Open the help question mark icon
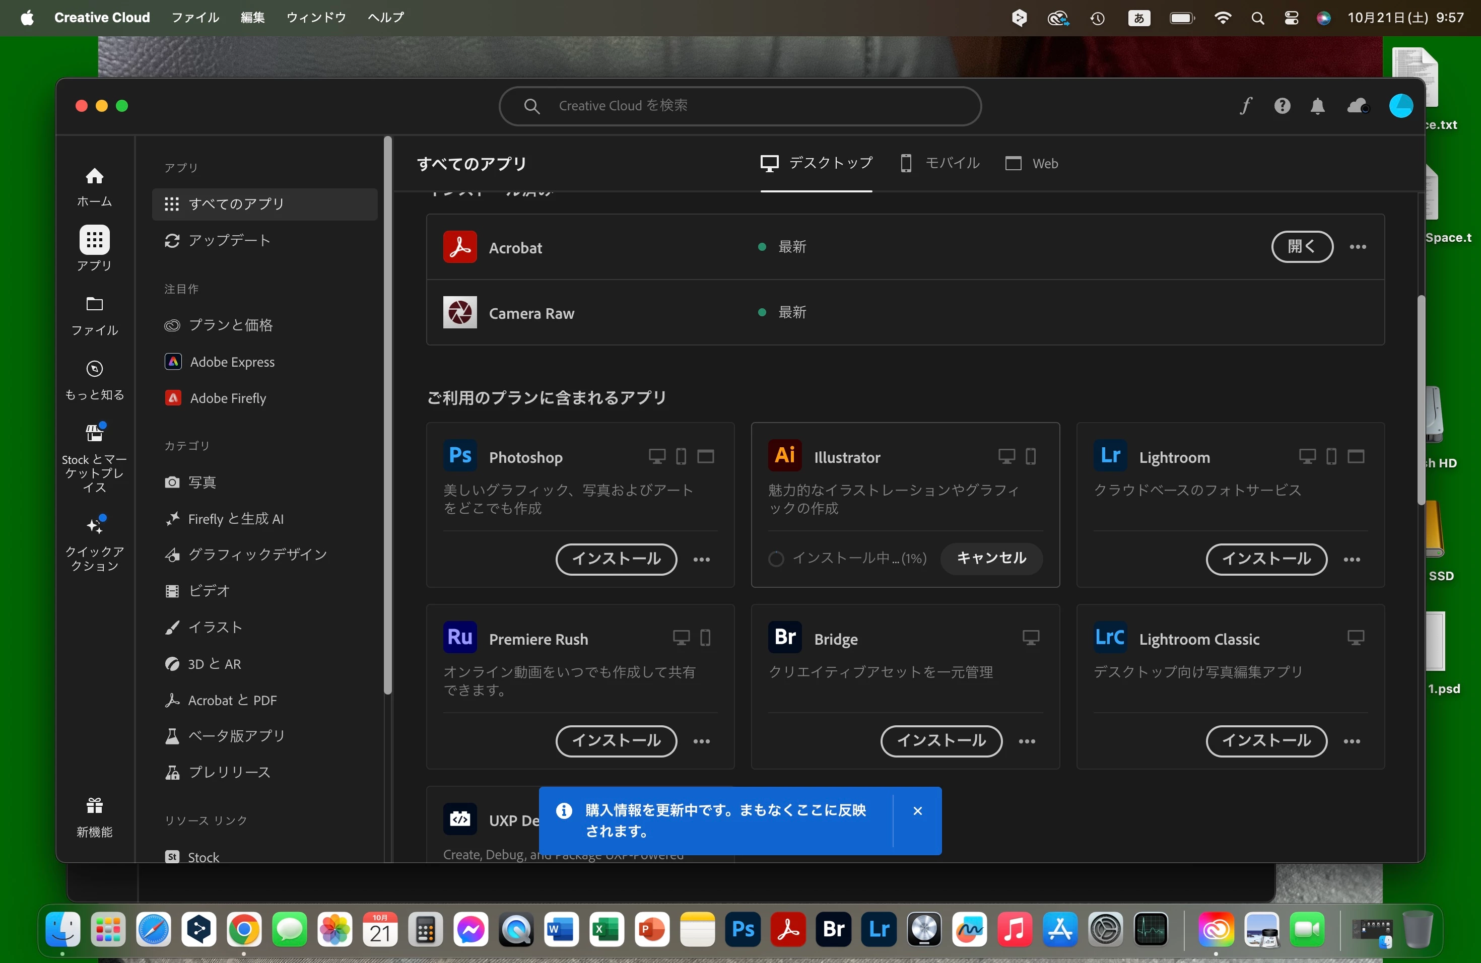This screenshot has width=1481, height=963. 1282,106
